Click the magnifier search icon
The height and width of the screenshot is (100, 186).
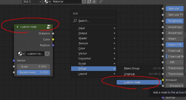[75, 21]
